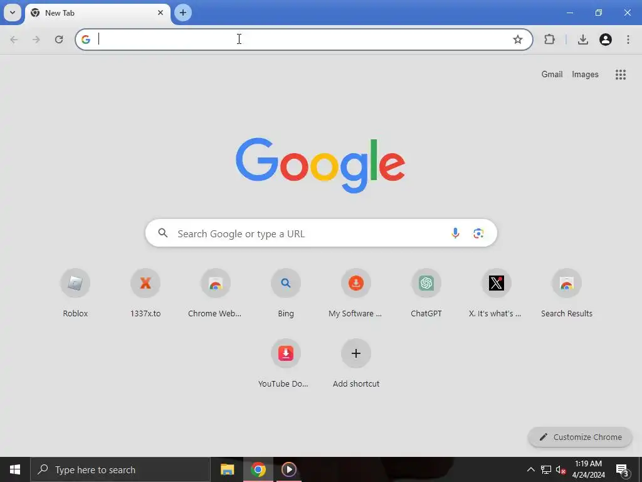Screen dimensions: 642x482
Task: Open the Roblox shortcut
Action: click(x=75, y=294)
